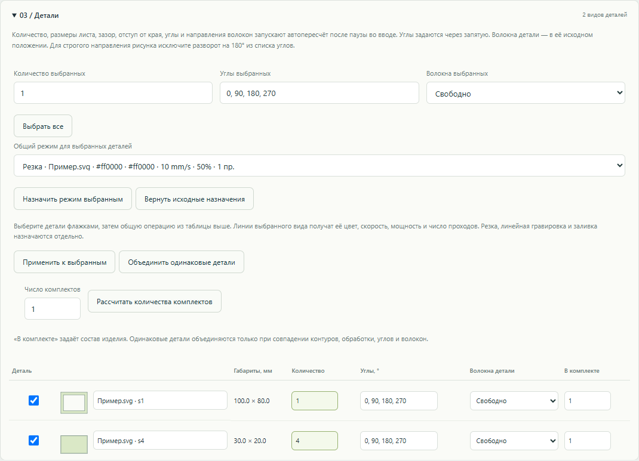Click the quantity field for part s1
This screenshot has width=639, height=461.
(315, 400)
